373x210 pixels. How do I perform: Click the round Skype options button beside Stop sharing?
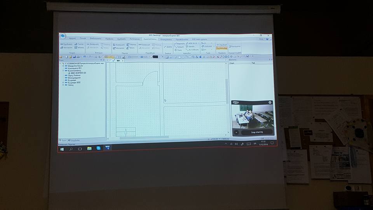click(236, 132)
